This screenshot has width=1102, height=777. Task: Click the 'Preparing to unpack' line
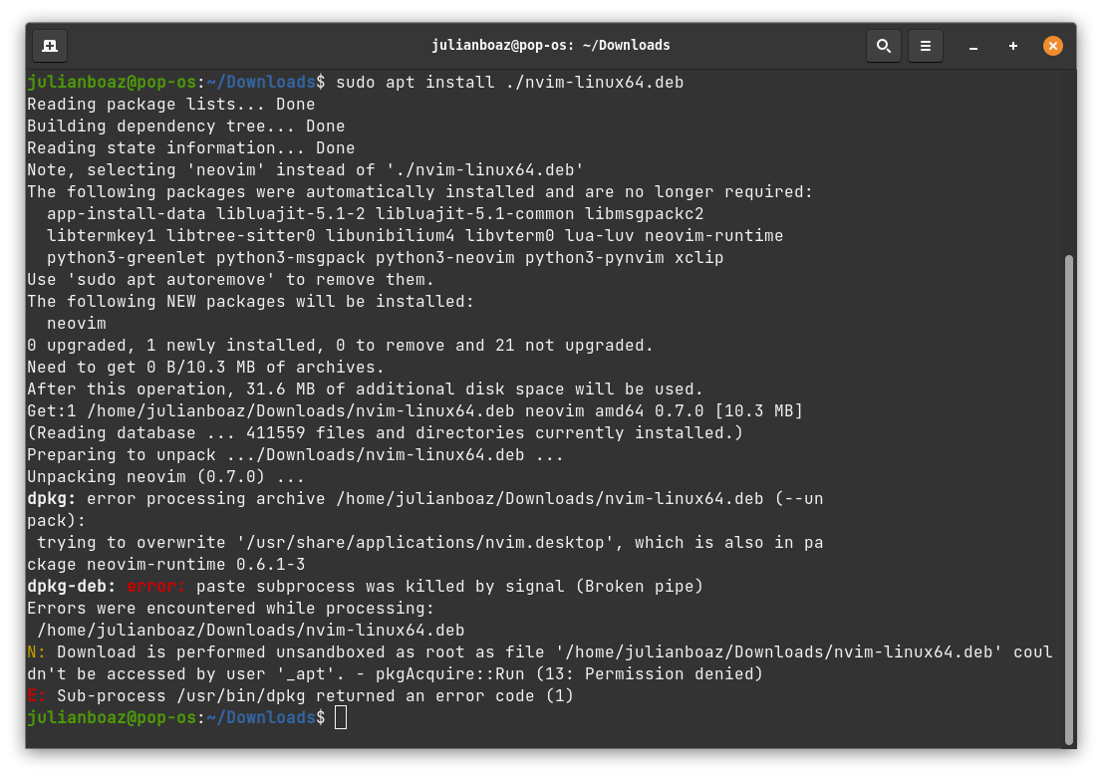[x=295, y=454]
